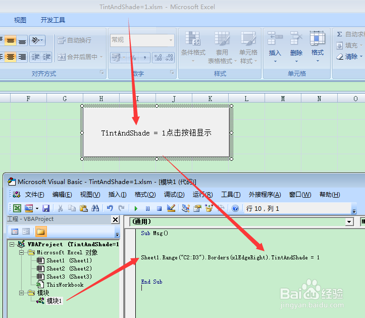365x318 pixels.
Task: Open 工具(T) menu in VBA editor
Action: pyautogui.click(x=231, y=195)
